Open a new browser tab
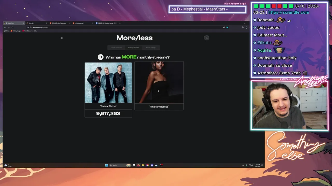Image resolution: width=332 pixels, height=186 pixels. 120,23
